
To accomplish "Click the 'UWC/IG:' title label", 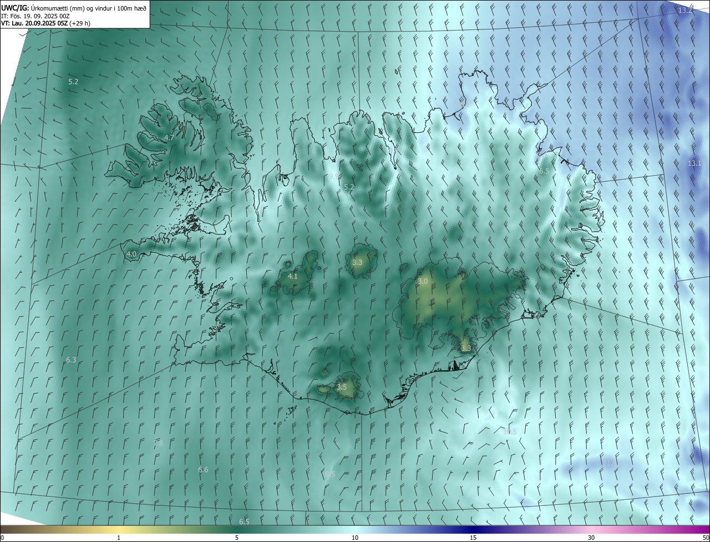I will point(14,8).
